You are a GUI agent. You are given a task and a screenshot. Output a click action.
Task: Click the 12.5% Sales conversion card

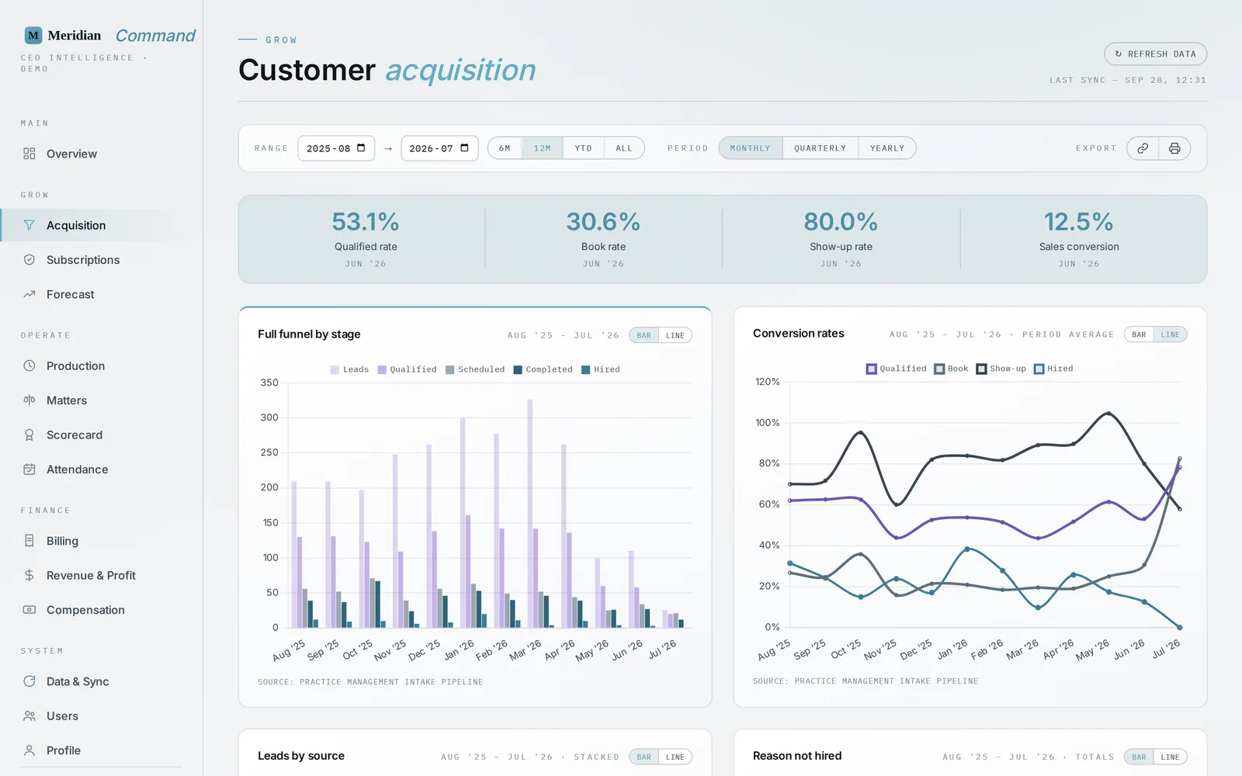(1079, 239)
